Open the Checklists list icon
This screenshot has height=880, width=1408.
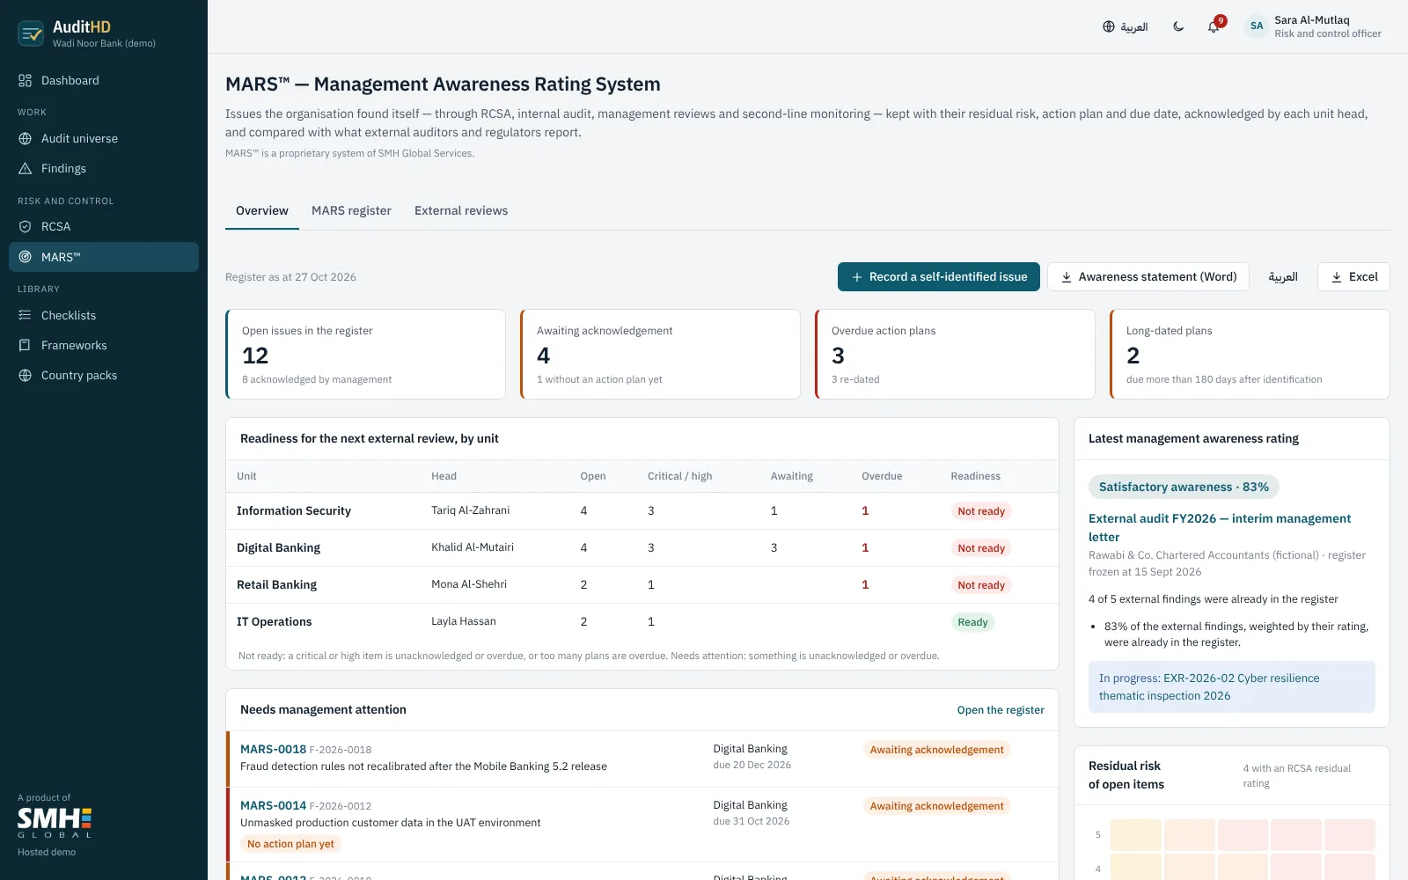point(25,315)
